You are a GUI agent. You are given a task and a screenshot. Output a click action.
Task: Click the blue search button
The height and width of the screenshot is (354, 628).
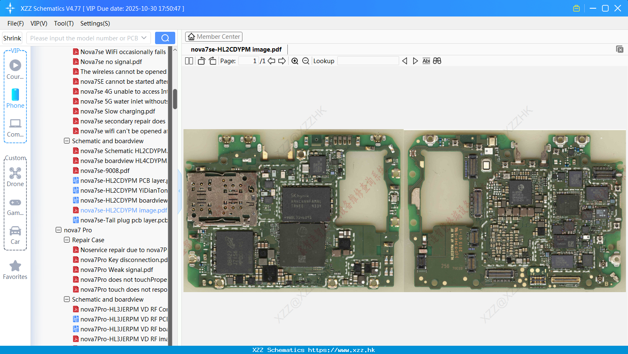[x=165, y=38]
